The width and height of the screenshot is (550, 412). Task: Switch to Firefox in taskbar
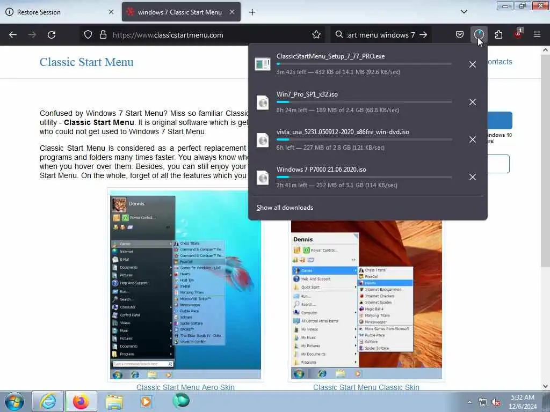tap(81, 401)
